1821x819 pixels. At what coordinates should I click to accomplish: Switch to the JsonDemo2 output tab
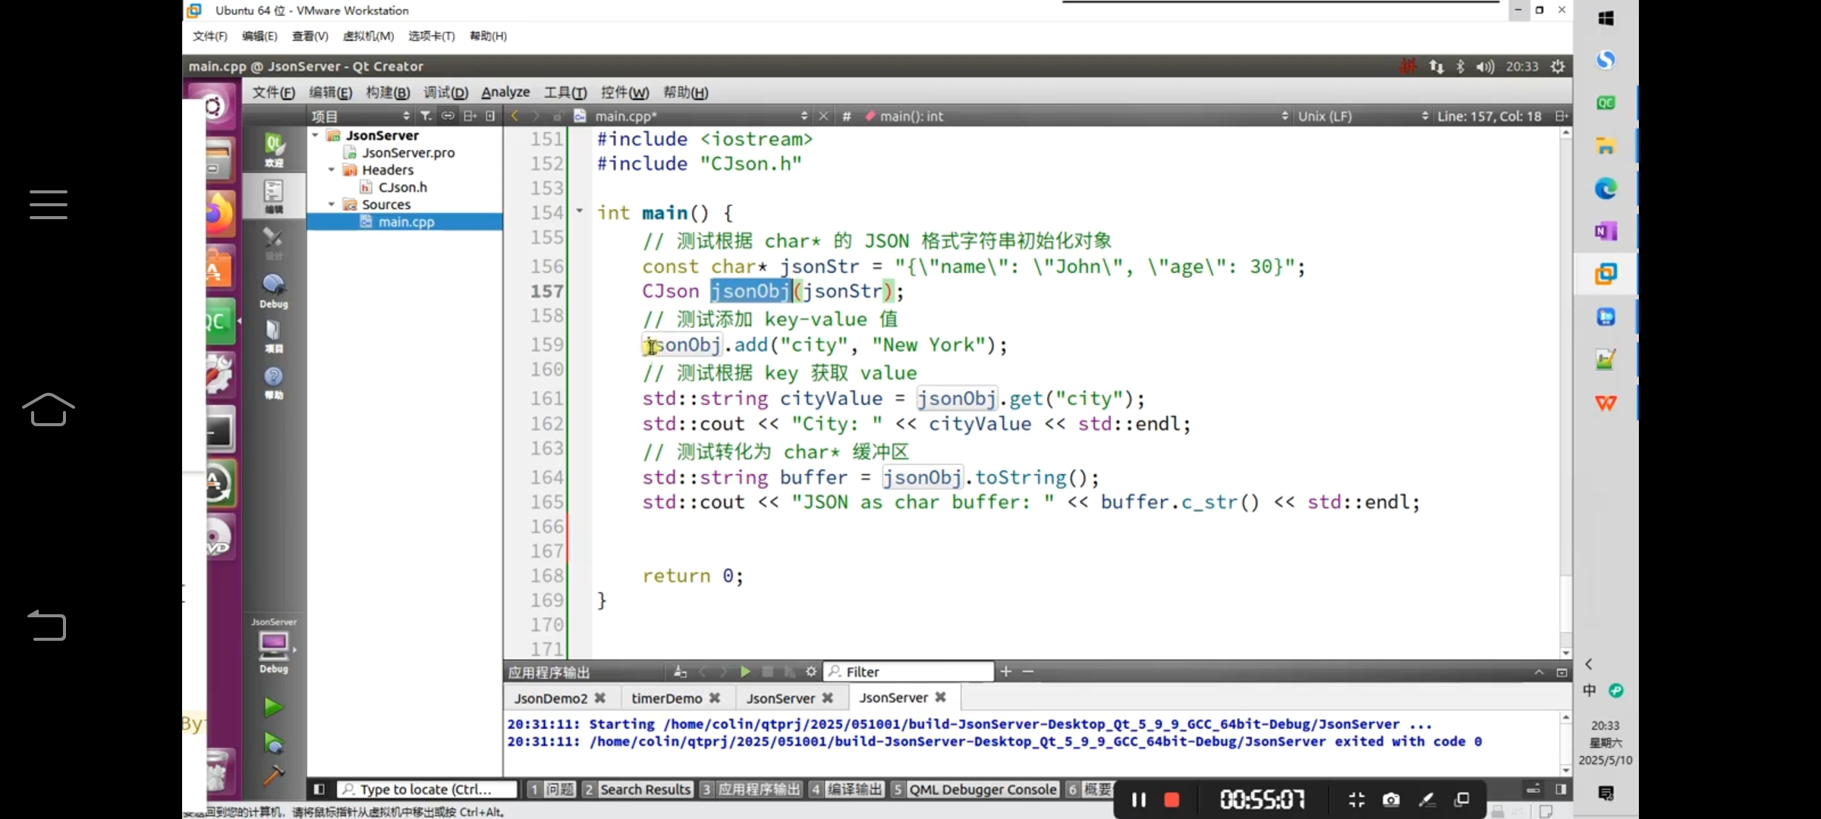tap(551, 698)
